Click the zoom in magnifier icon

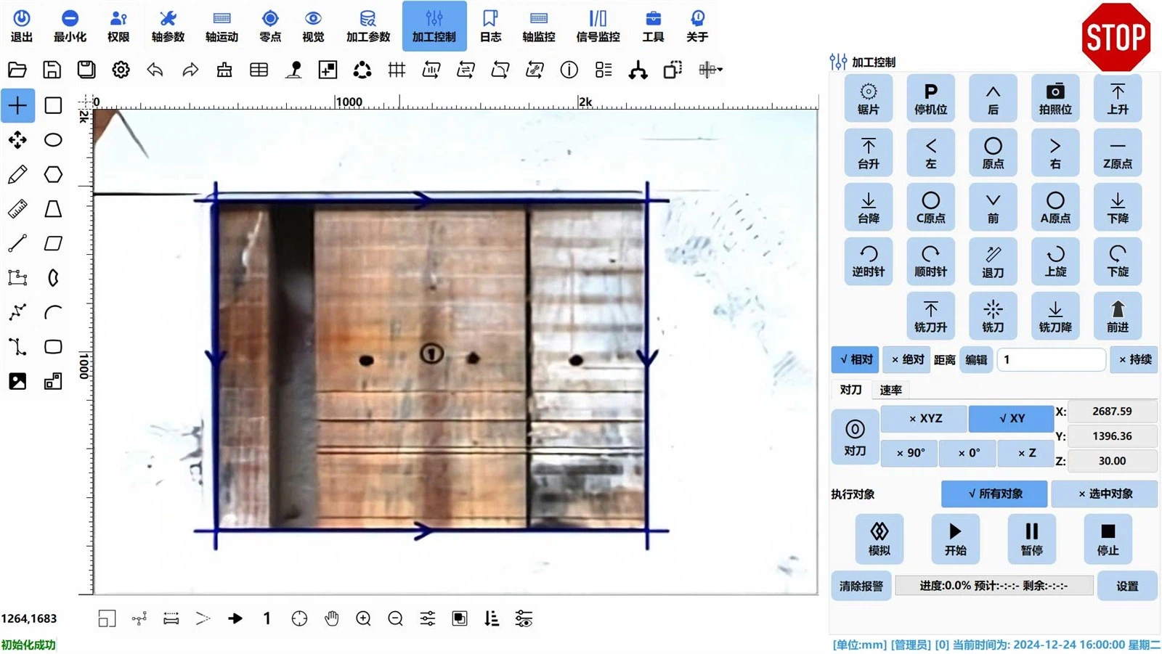tap(363, 618)
